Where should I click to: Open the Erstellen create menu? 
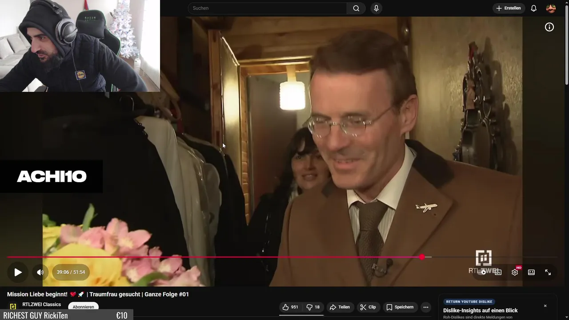(509, 8)
